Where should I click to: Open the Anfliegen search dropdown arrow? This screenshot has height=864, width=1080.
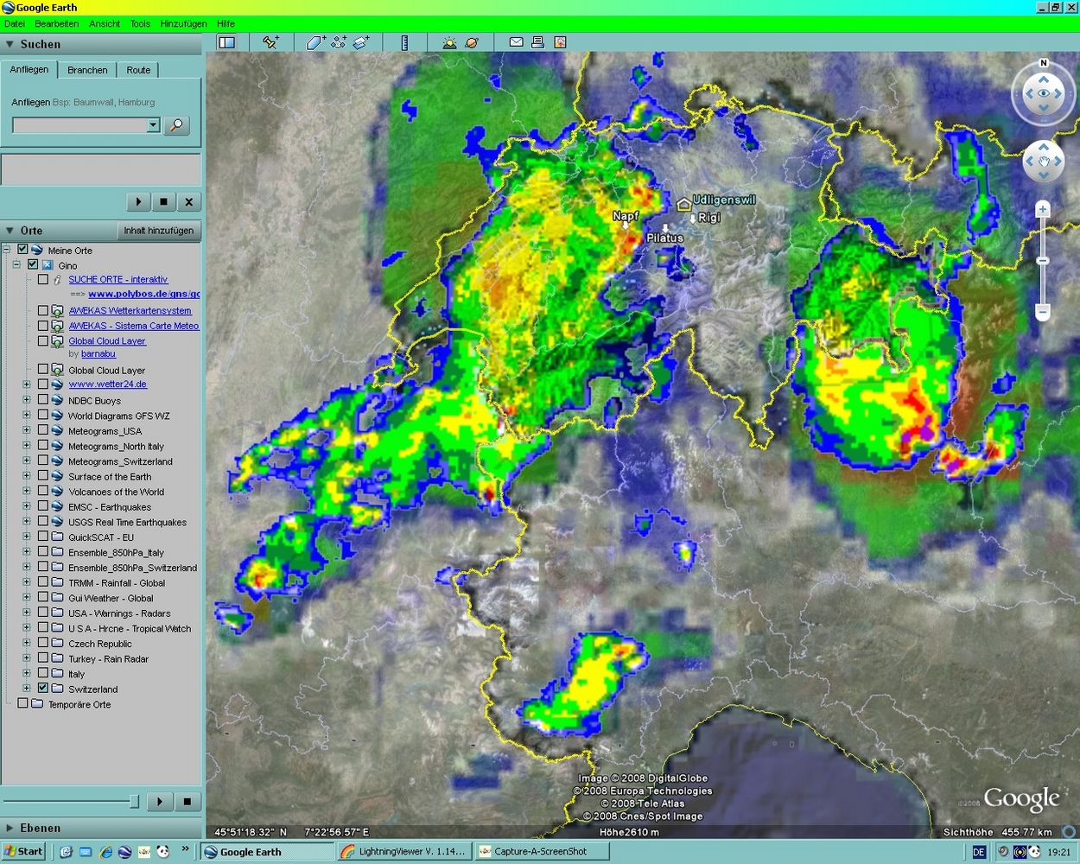(154, 125)
